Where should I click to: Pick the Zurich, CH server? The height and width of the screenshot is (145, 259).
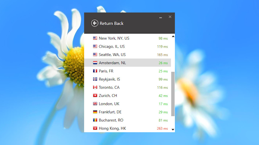[x=128, y=96]
